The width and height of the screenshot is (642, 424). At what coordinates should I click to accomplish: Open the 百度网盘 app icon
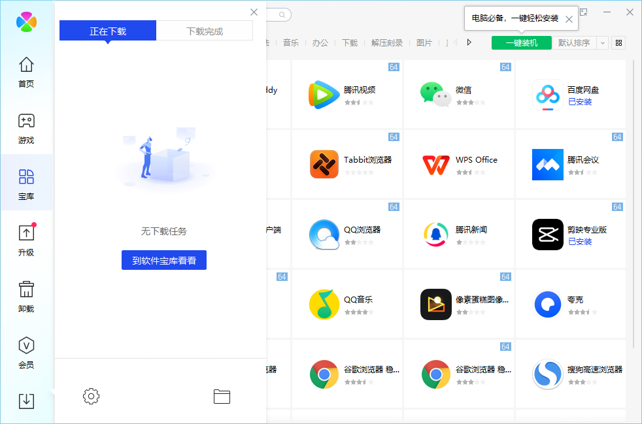pos(548,95)
